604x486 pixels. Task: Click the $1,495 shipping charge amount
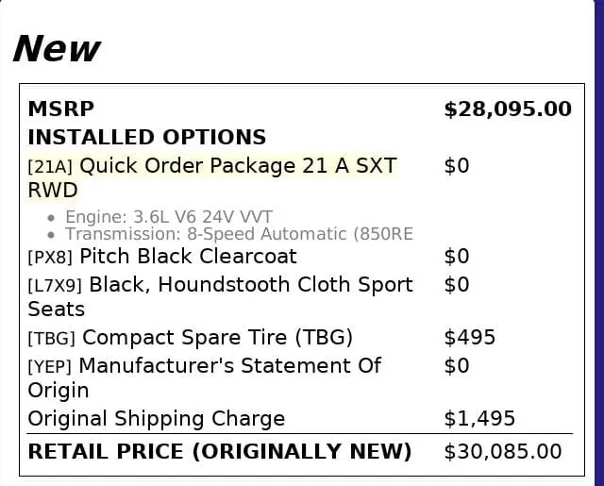coord(479,418)
